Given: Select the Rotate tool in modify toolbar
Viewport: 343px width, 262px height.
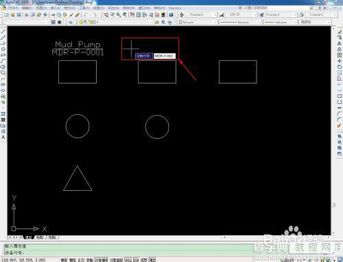Looking at the screenshot, I should [x=340, y=67].
